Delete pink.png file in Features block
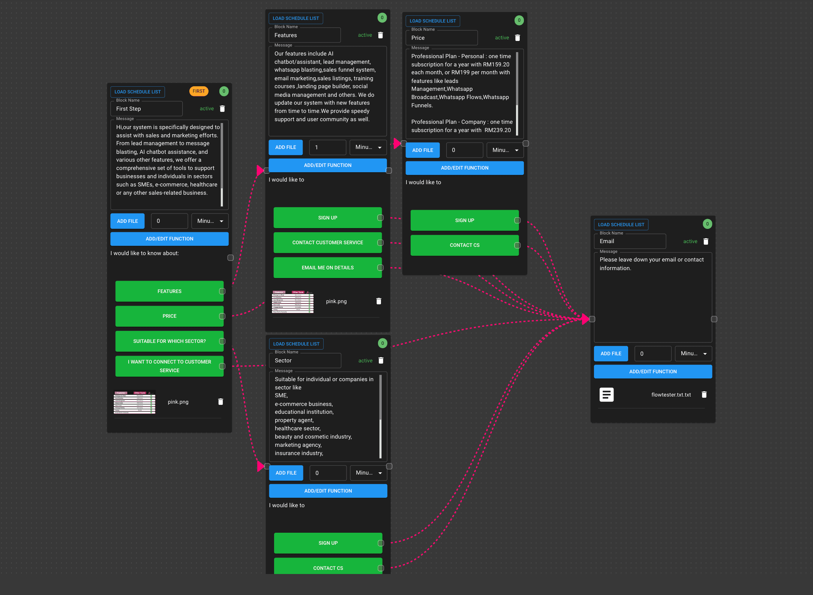Image resolution: width=813 pixels, height=595 pixels. [x=378, y=301]
